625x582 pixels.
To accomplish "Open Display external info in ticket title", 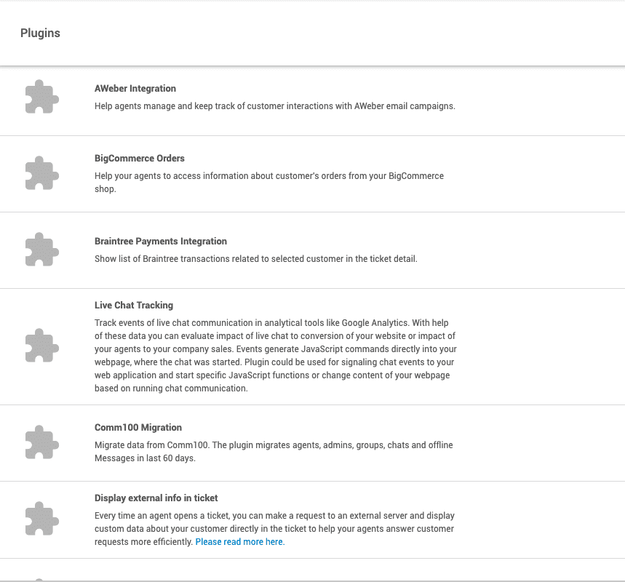I will pyautogui.click(x=156, y=498).
